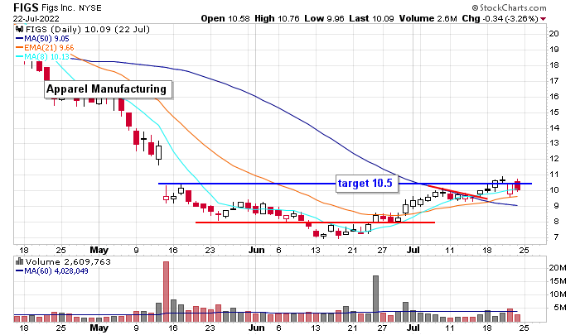Click the May label on price chart axis
The image size is (580, 335).
coord(99,250)
